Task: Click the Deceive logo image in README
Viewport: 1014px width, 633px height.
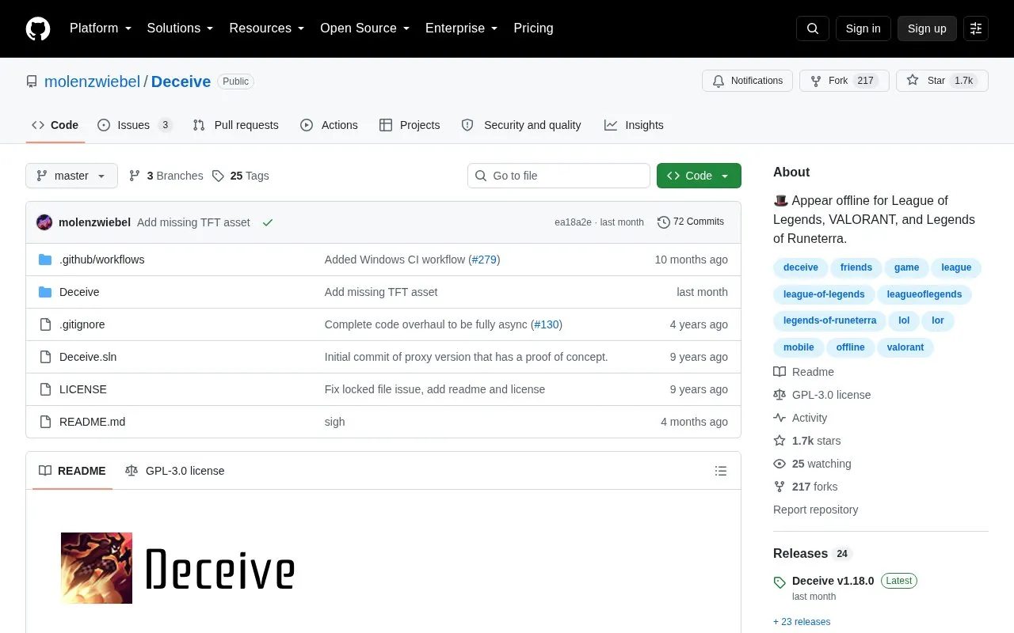Action: (97, 568)
